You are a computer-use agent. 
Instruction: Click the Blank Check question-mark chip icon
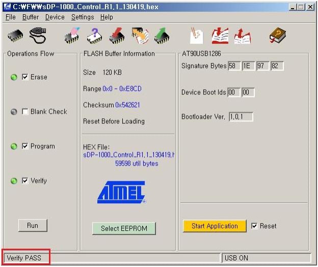click(x=94, y=36)
